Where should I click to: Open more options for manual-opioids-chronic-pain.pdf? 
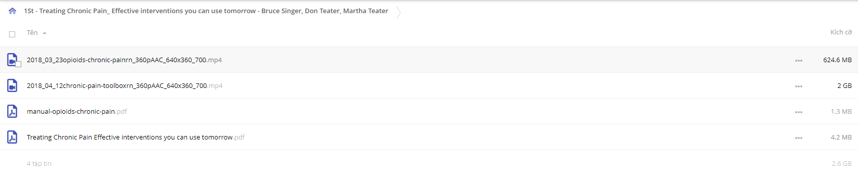pyautogui.click(x=799, y=112)
